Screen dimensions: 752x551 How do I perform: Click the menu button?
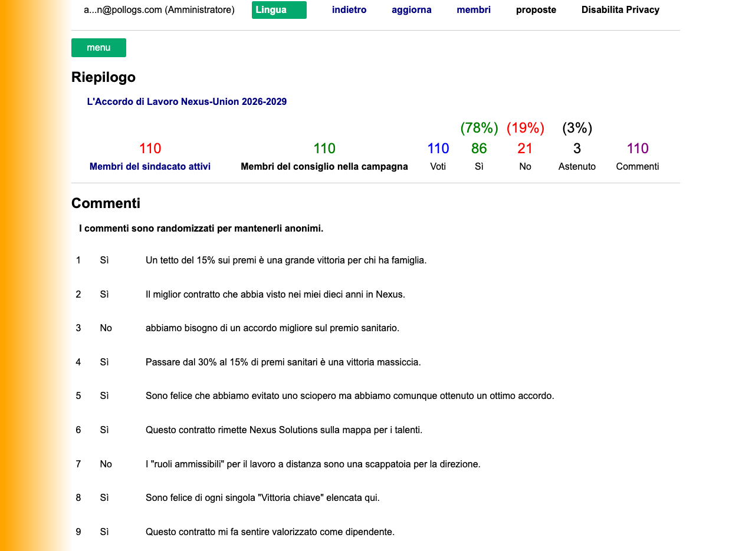point(98,48)
